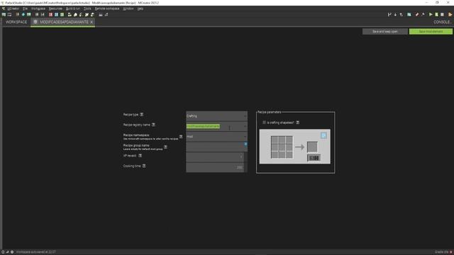Open the Remote workspace menu

tap(107, 8)
